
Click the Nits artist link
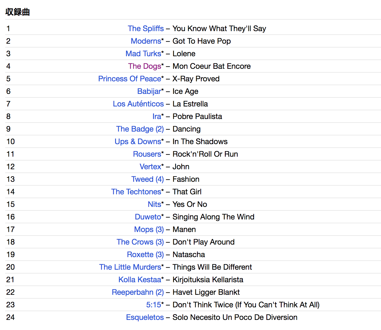pyautogui.click(x=154, y=204)
